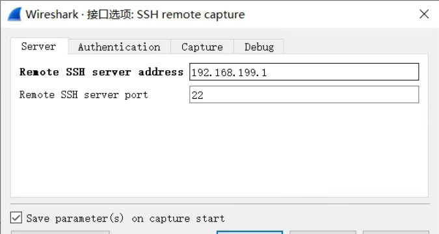Place cursor in the 192.168.199.1 address text

(229, 73)
